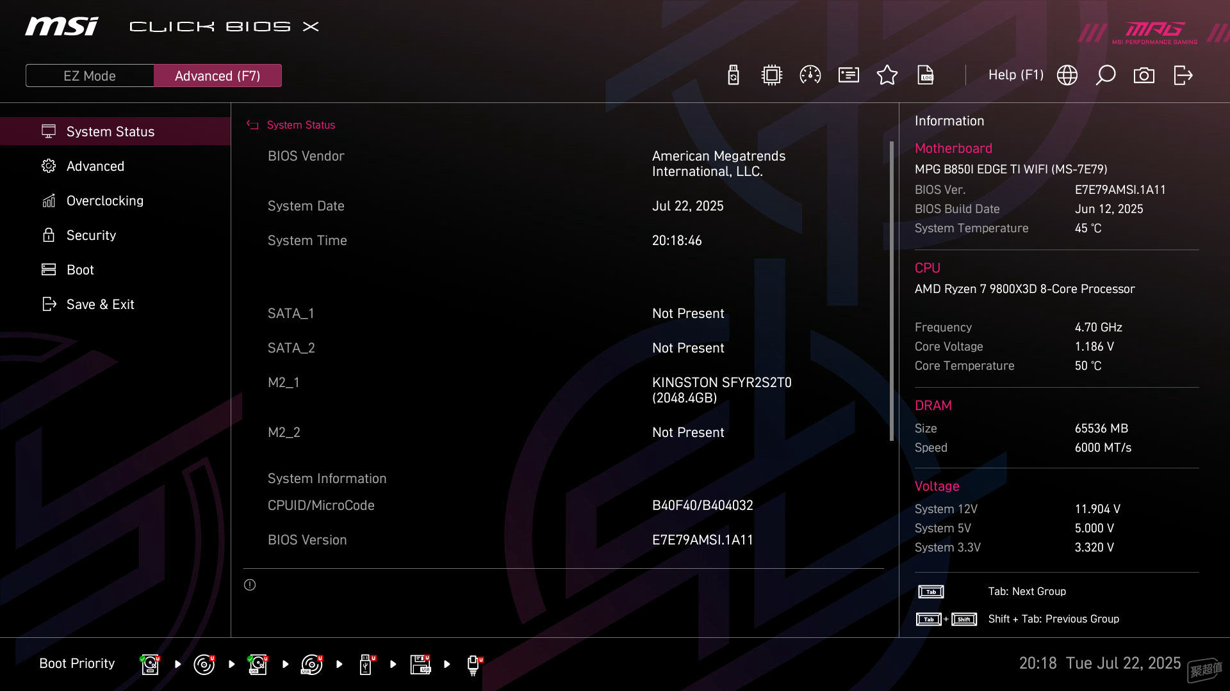
Task: Click the DRAM Speed 6000 MT/s value
Action: [x=1103, y=448]
